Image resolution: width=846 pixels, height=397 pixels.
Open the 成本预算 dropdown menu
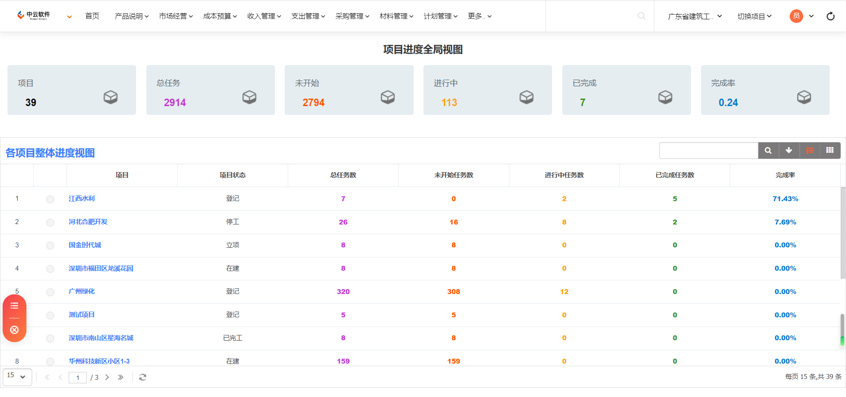tap(220, 16)
